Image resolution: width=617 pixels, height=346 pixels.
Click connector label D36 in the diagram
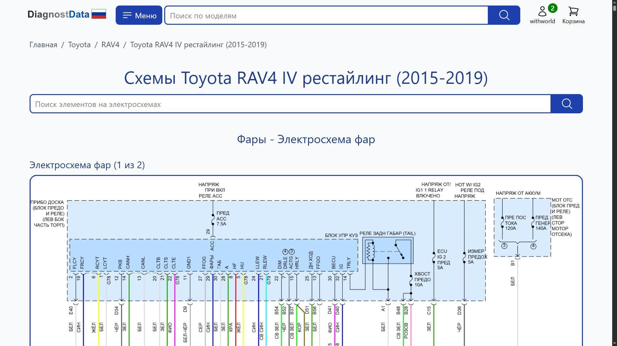[459, 310]
